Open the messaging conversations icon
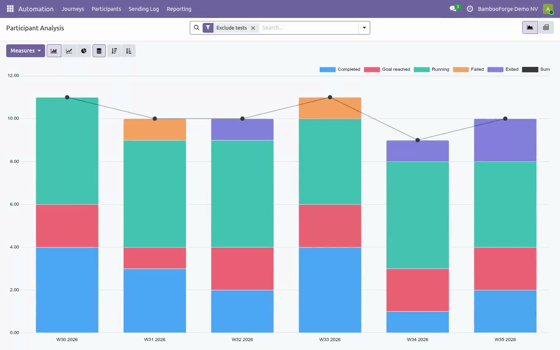 pyautogui.click(x=453, y=9)
